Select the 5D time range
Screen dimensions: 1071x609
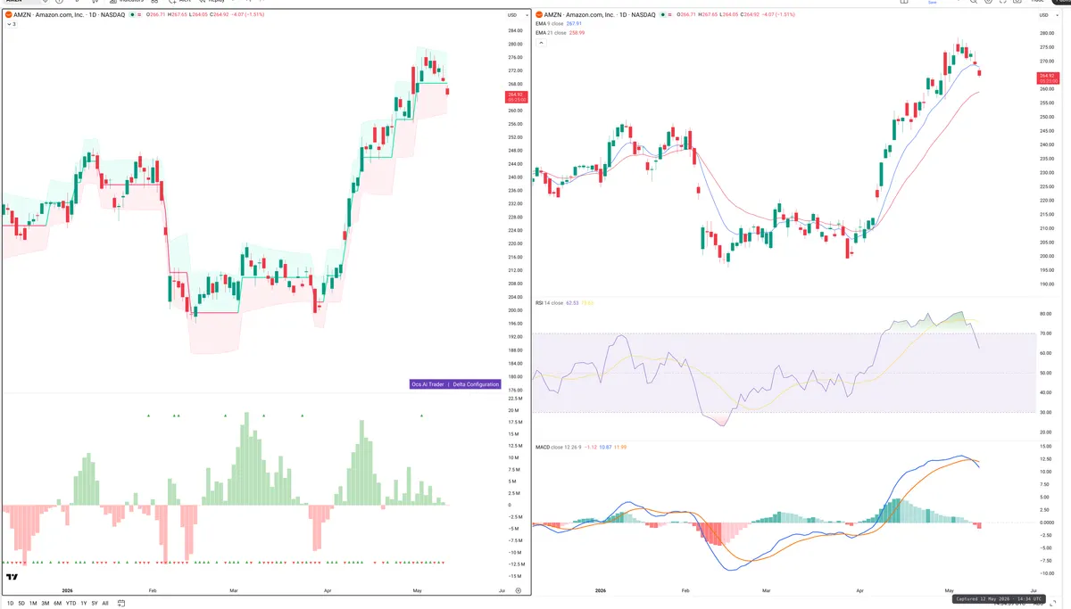(21, 603)
